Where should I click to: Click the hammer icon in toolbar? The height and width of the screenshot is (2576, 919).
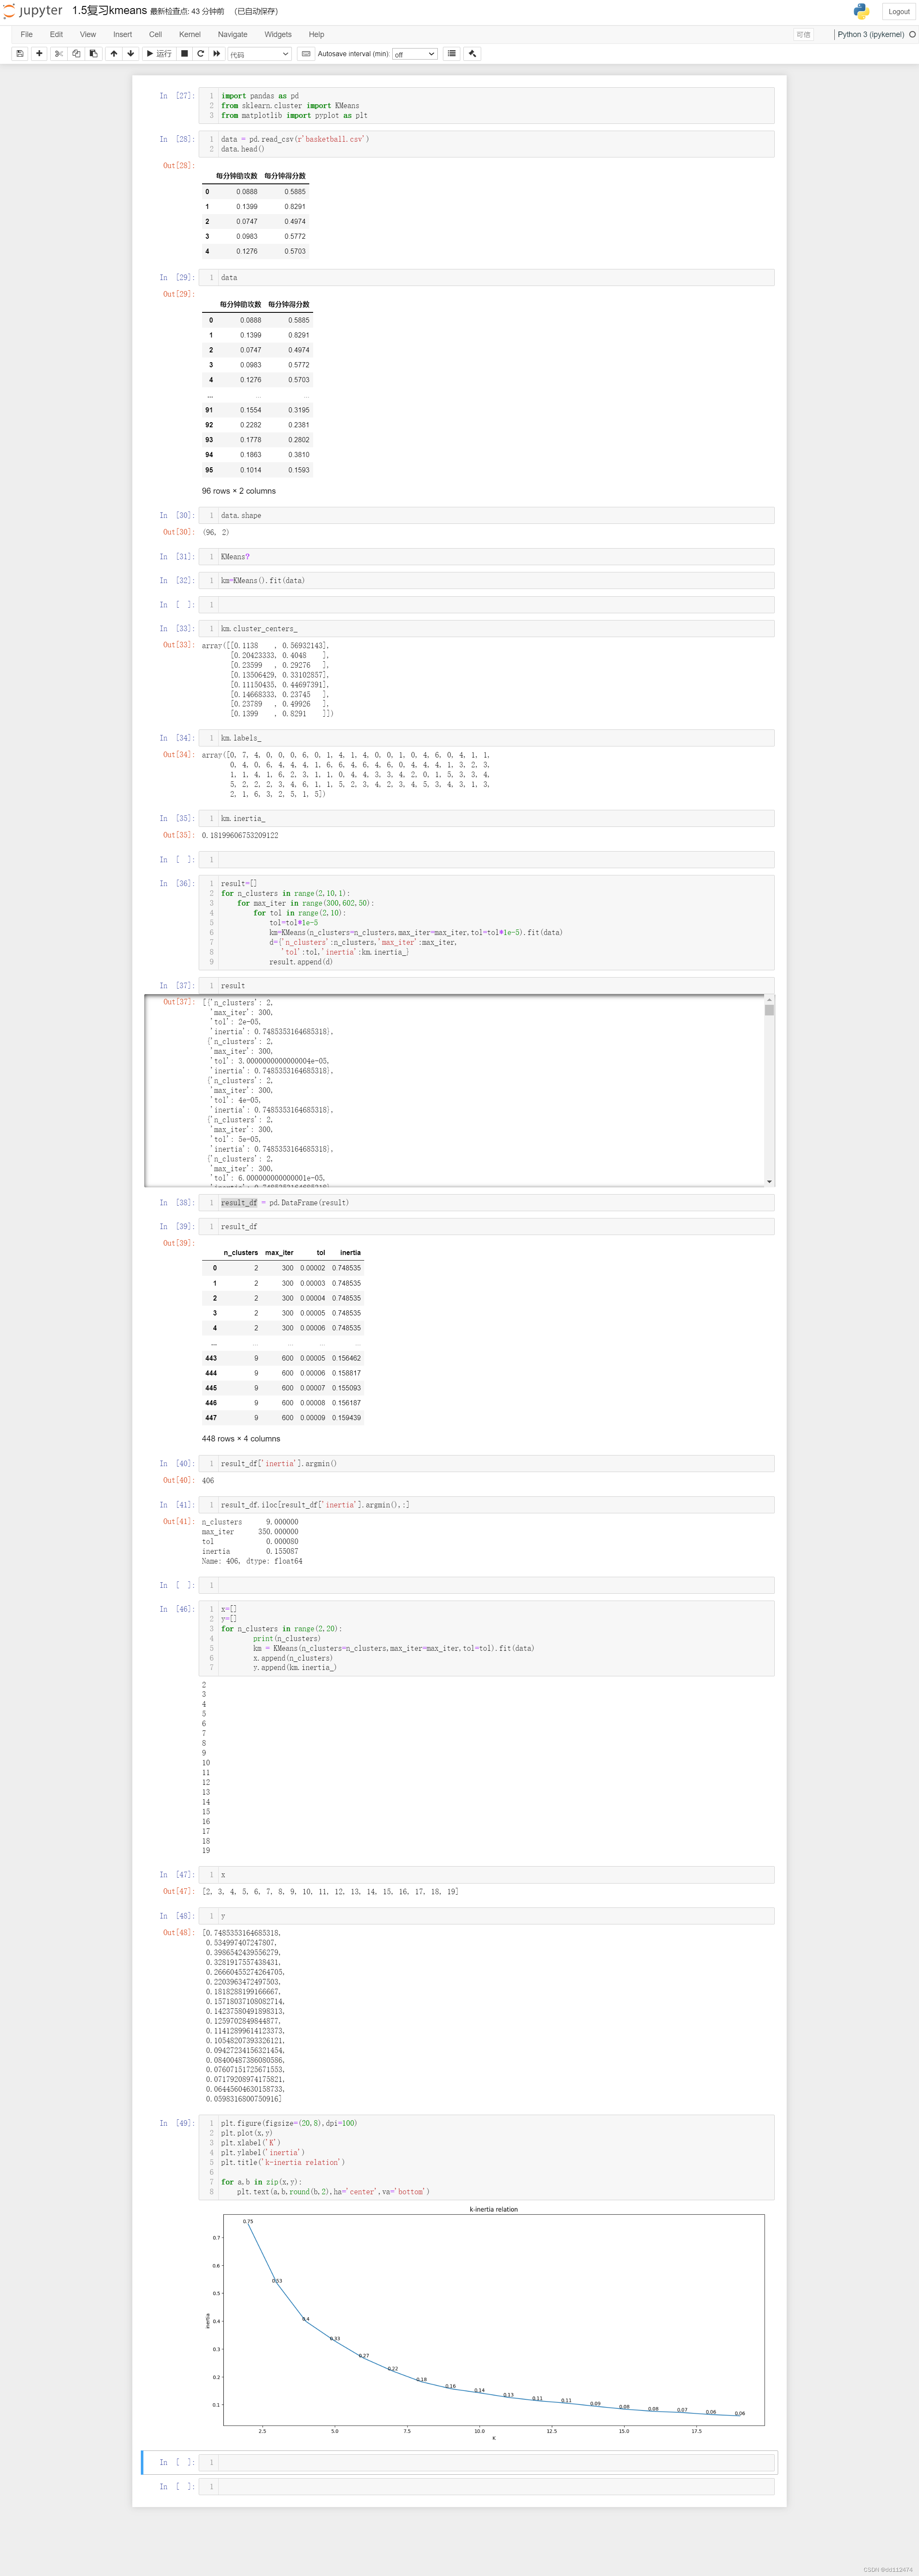pyautogui.click(x=473, y=54)
